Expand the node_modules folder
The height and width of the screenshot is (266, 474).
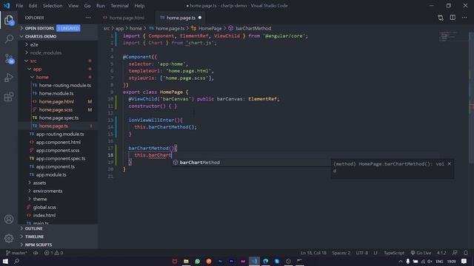pyautogui.click(x=46, y=52)
